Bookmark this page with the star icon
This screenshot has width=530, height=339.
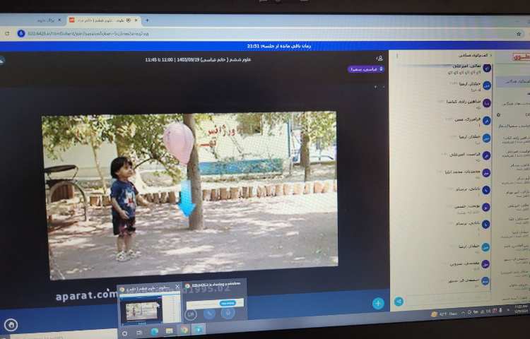[519, 33]
